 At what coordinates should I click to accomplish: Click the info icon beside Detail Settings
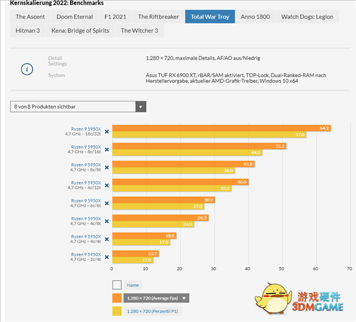click(x=27, y=69)
